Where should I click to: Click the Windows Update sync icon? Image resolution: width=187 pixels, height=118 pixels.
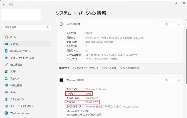coord(6,113)
